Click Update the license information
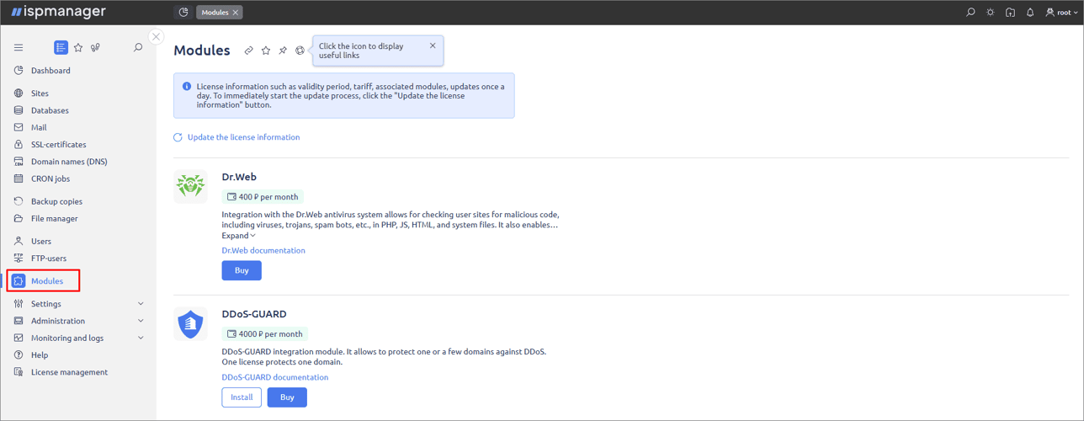1084x421 pixels. point(236,137)
